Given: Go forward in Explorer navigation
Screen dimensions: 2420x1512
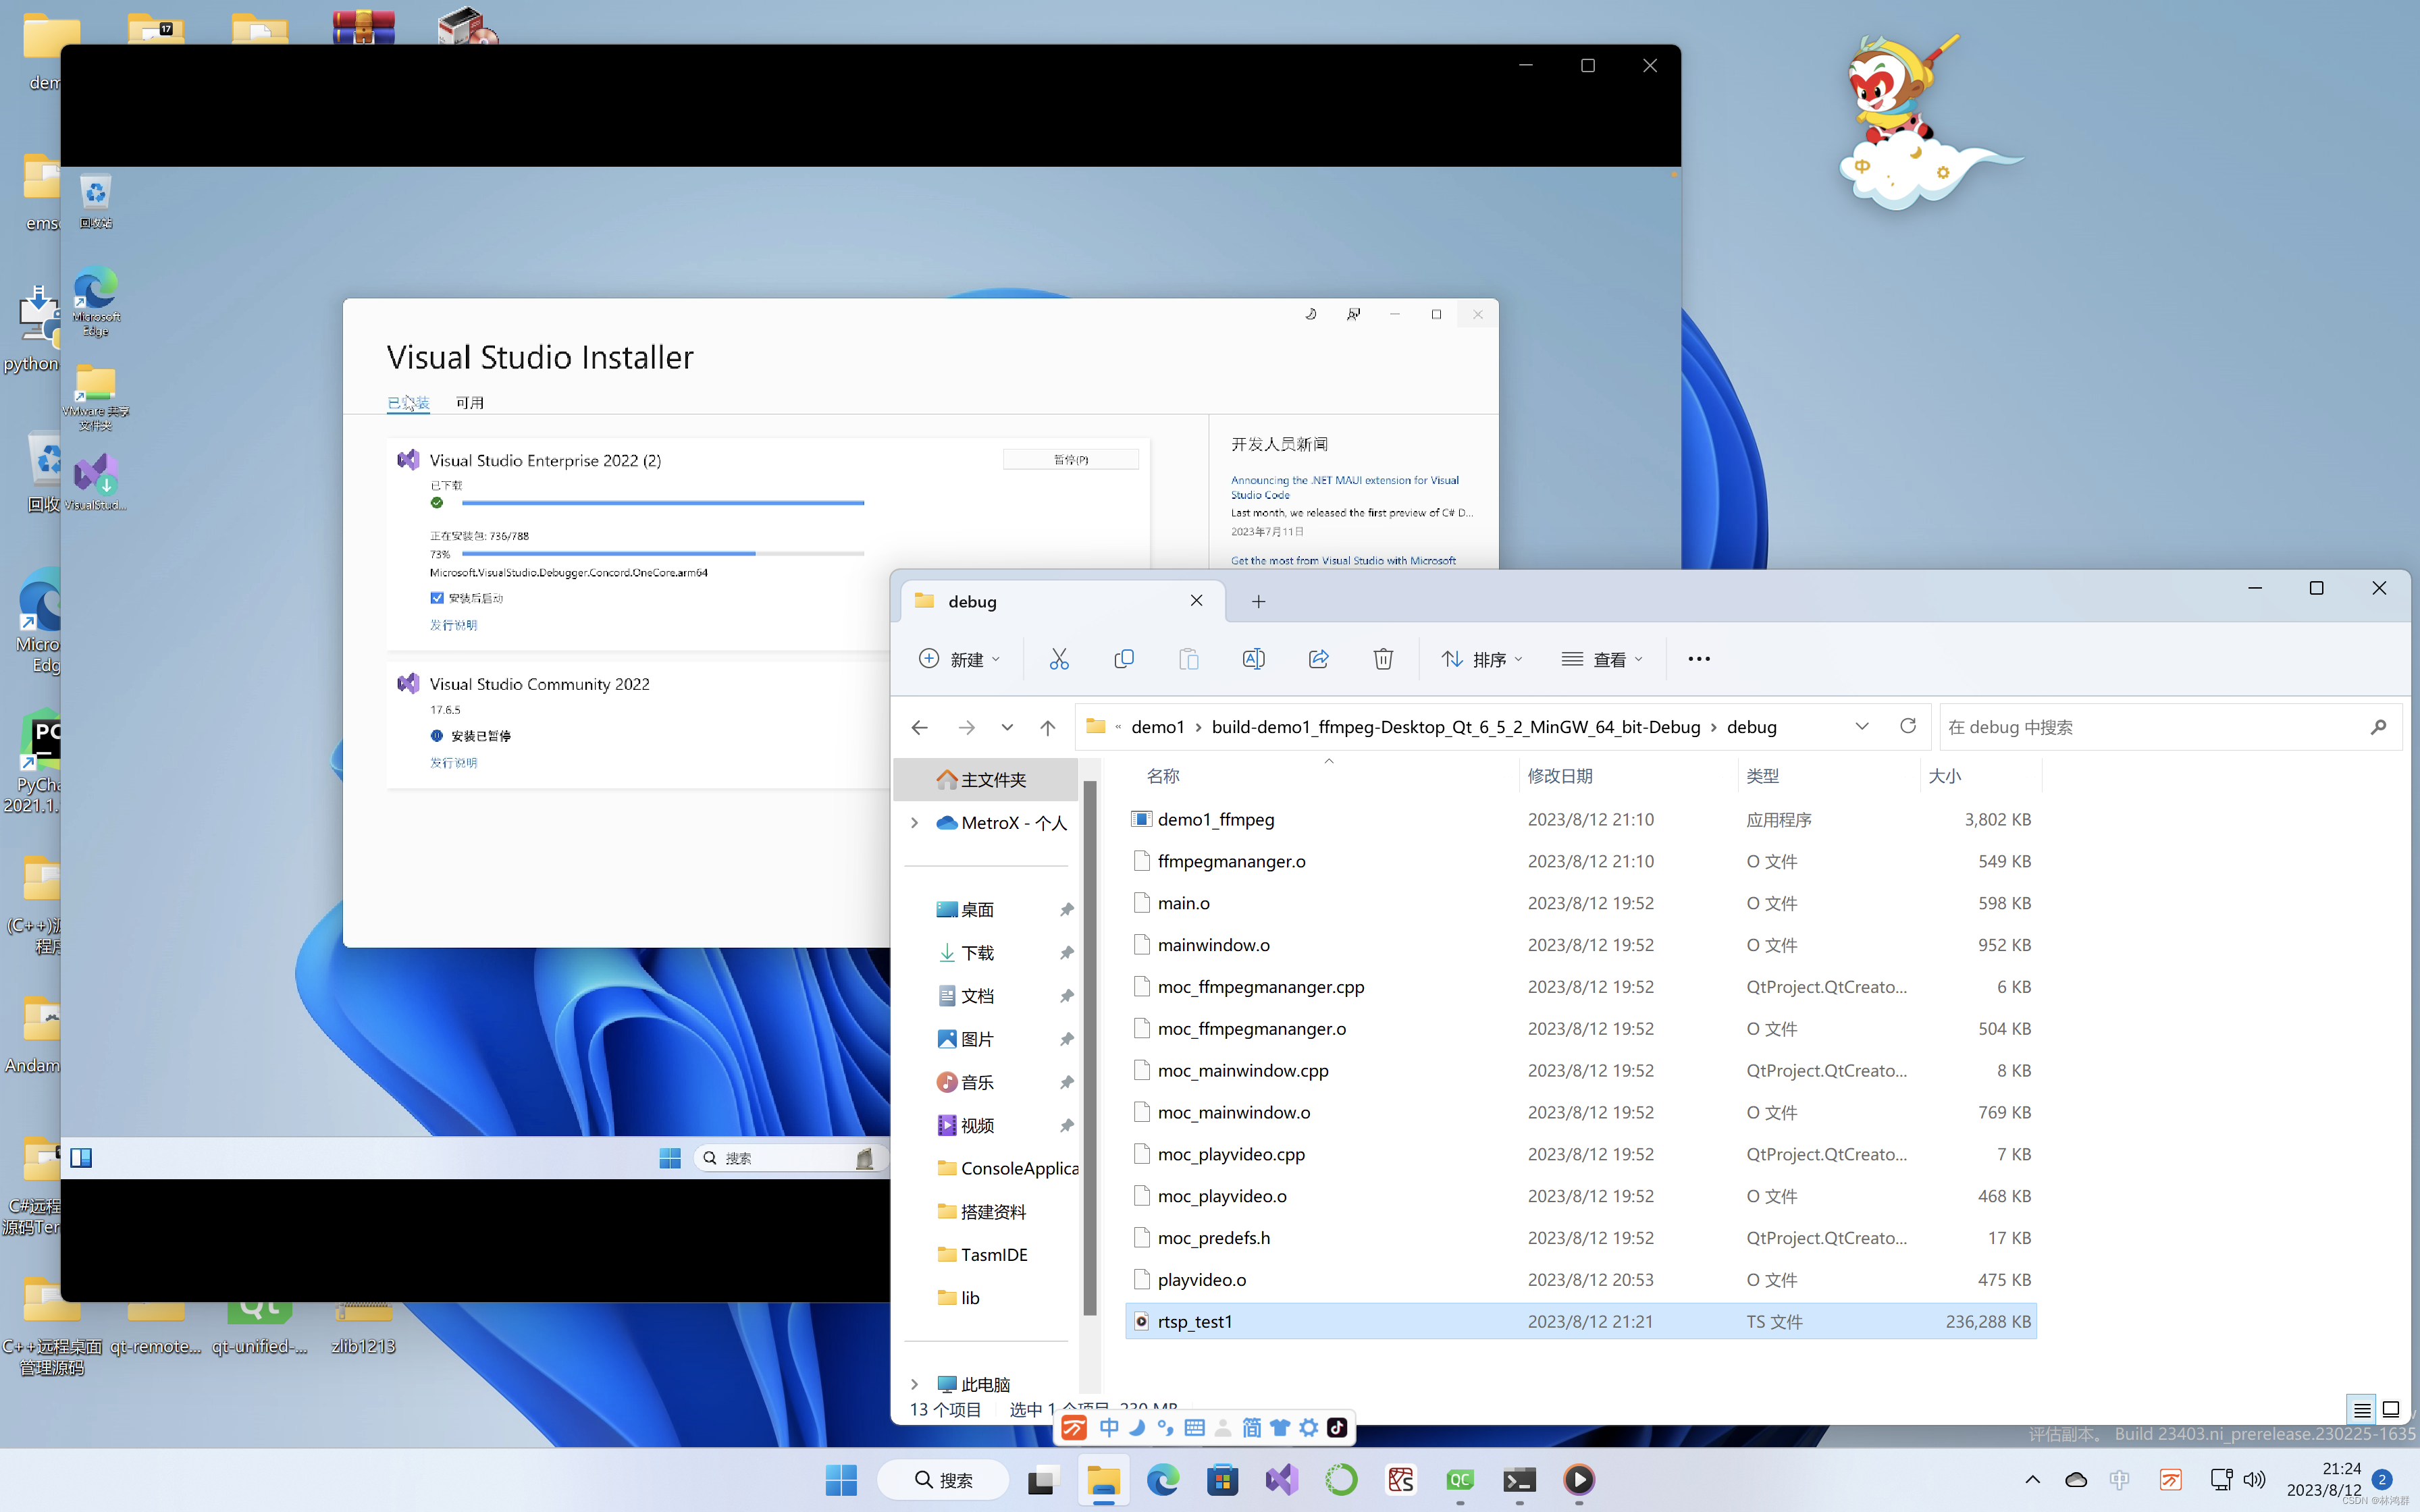Looking at the screenshot, I should [966, 727].
